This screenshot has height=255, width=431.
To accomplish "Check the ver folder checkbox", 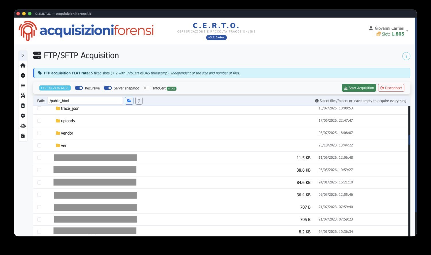I will pos(39,145).
